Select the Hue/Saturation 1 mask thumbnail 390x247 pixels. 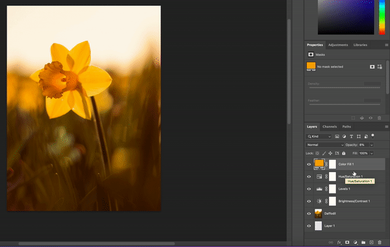[332, 177]
